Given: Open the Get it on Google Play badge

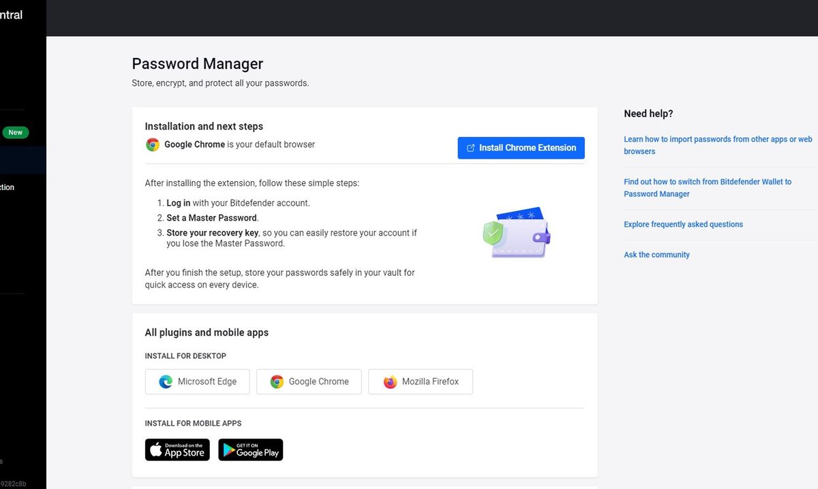Looking at the screenshot, I should (250, 449).
